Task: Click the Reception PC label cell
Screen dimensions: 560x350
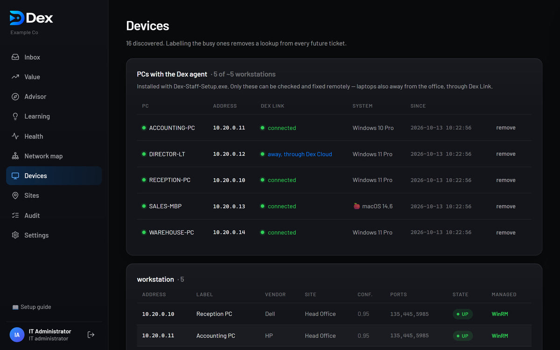Action: [214, 314]
